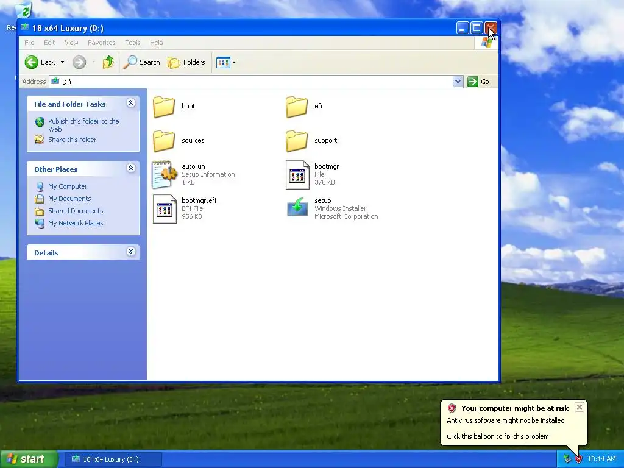Select the sources folder icon

click(x=163, y=141)
